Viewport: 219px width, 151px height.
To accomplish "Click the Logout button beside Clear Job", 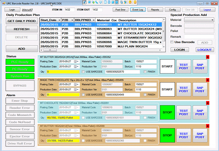I will click(x=207, y=10).
